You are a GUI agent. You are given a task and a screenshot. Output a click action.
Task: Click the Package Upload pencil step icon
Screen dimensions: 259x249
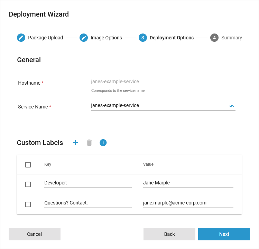click(x=21, y=38)
